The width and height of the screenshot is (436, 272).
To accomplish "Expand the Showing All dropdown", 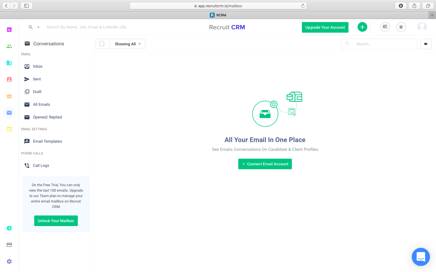I will point(127,44).
